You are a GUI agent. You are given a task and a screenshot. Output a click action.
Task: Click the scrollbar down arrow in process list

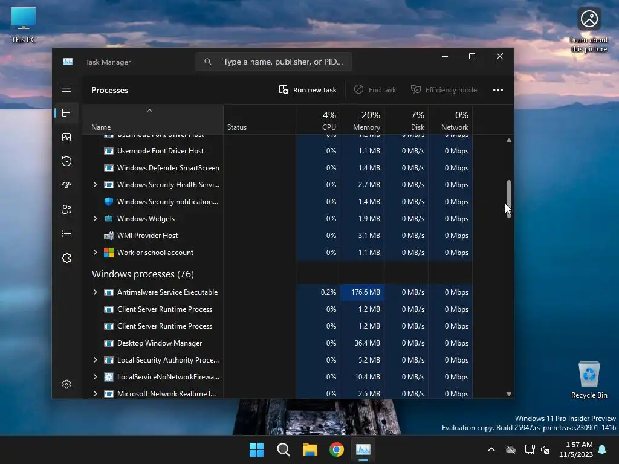click(x=509, y=394)
